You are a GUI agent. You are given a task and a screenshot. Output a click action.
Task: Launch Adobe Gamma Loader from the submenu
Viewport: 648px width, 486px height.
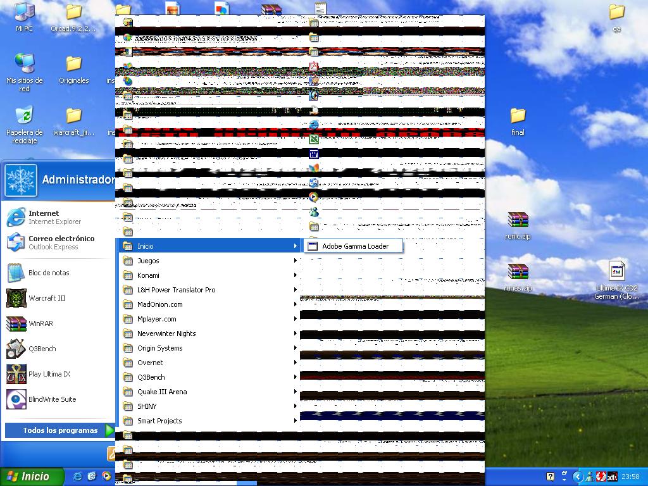pos(354,246)
